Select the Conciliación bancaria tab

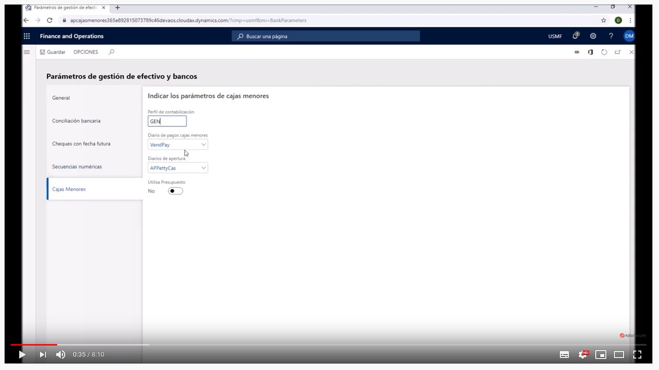click(94, 121)
